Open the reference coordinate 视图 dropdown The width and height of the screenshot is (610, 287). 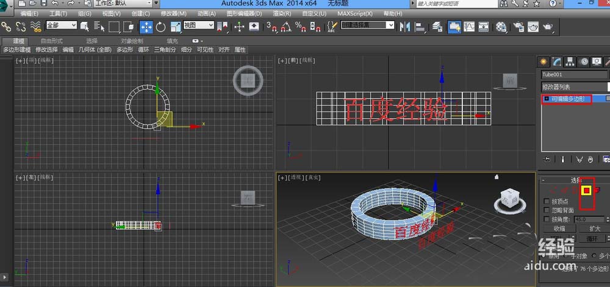198,25
